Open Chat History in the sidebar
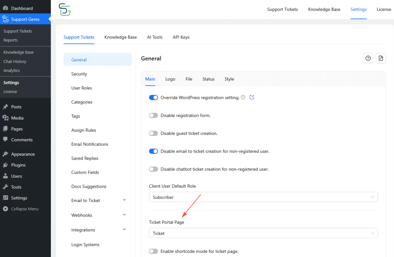 pos(15,62)
